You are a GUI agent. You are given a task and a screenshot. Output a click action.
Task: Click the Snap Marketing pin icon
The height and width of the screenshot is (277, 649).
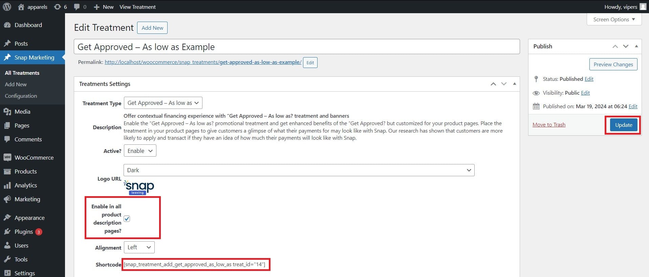(x=7, y=57)
